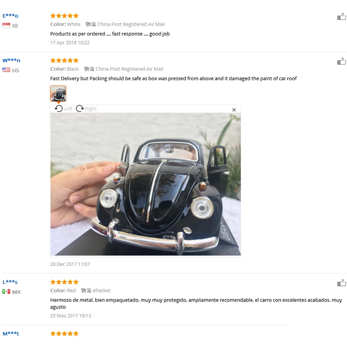
Task: Click the Mexico flag icon
Action: tap(6, 291)
